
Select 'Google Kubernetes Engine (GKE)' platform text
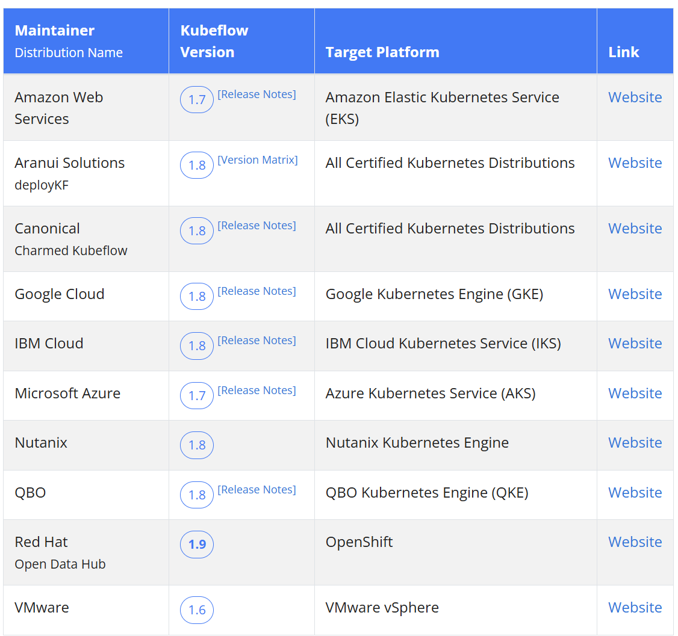pos(434,294)
